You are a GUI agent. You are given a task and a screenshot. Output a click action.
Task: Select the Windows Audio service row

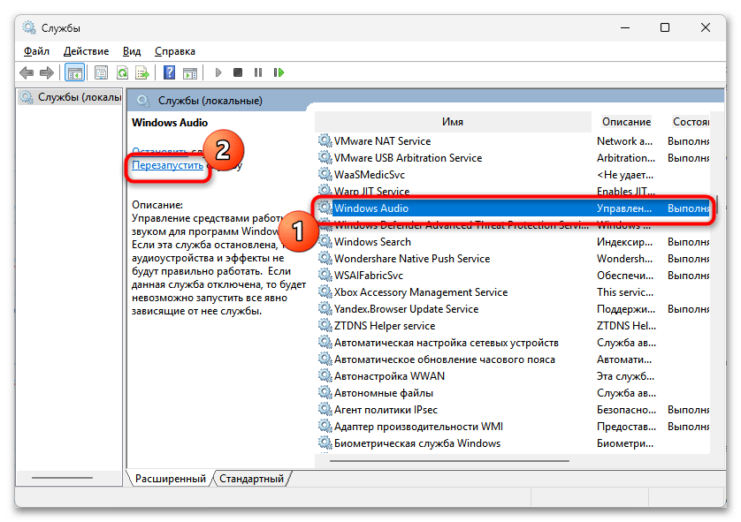(x=371, y=208)
